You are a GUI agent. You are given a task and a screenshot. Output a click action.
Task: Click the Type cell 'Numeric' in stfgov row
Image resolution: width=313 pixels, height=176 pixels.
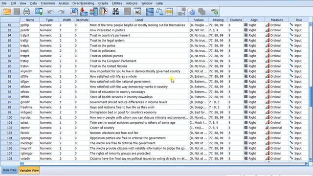coord(49,82)
